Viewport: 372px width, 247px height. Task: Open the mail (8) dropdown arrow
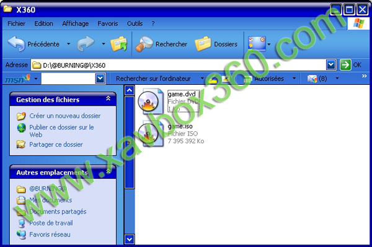(337, 78)
